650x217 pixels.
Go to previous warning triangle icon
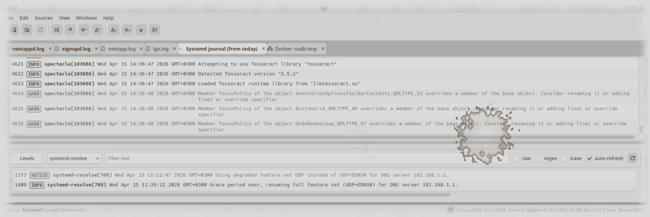[97, 30]
